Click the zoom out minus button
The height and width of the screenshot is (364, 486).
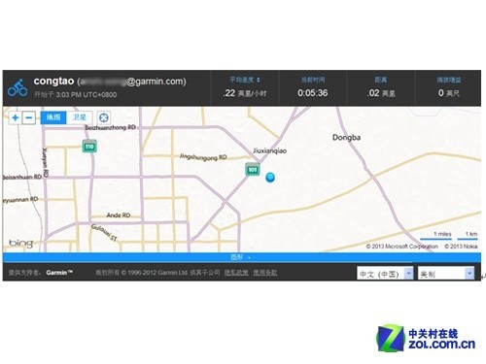(28, 117)
